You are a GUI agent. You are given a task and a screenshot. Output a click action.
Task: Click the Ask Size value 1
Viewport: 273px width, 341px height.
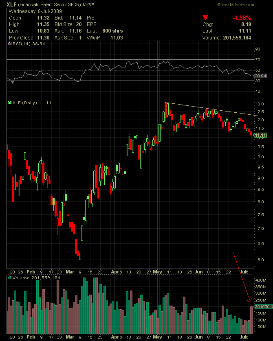pyautogui.click(x=80, y=37)
